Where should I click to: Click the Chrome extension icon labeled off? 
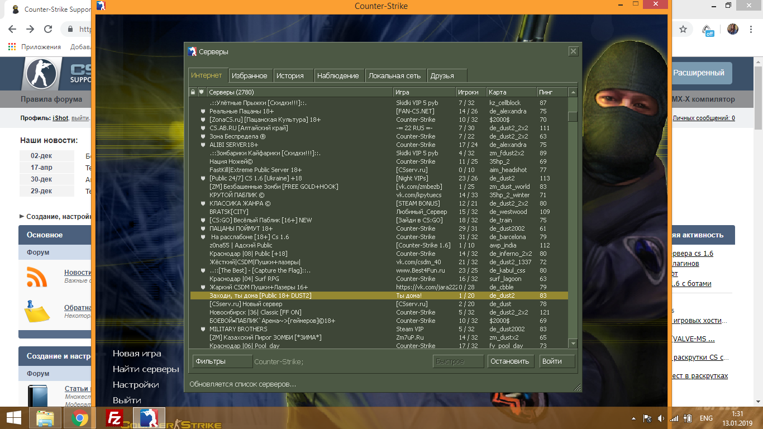[708, 30]
